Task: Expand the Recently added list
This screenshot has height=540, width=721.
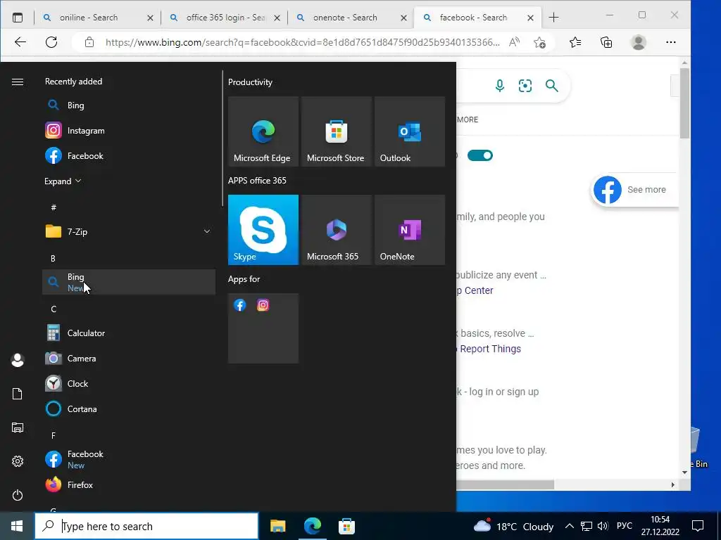Action: 63,181
